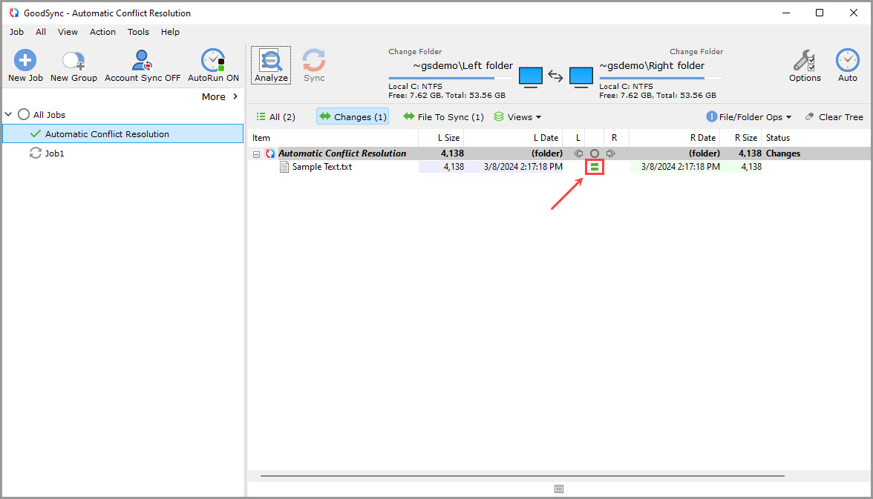Sort by the Status column
The image size is (873, 499).
778,138
